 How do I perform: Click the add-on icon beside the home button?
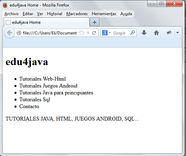169,33
